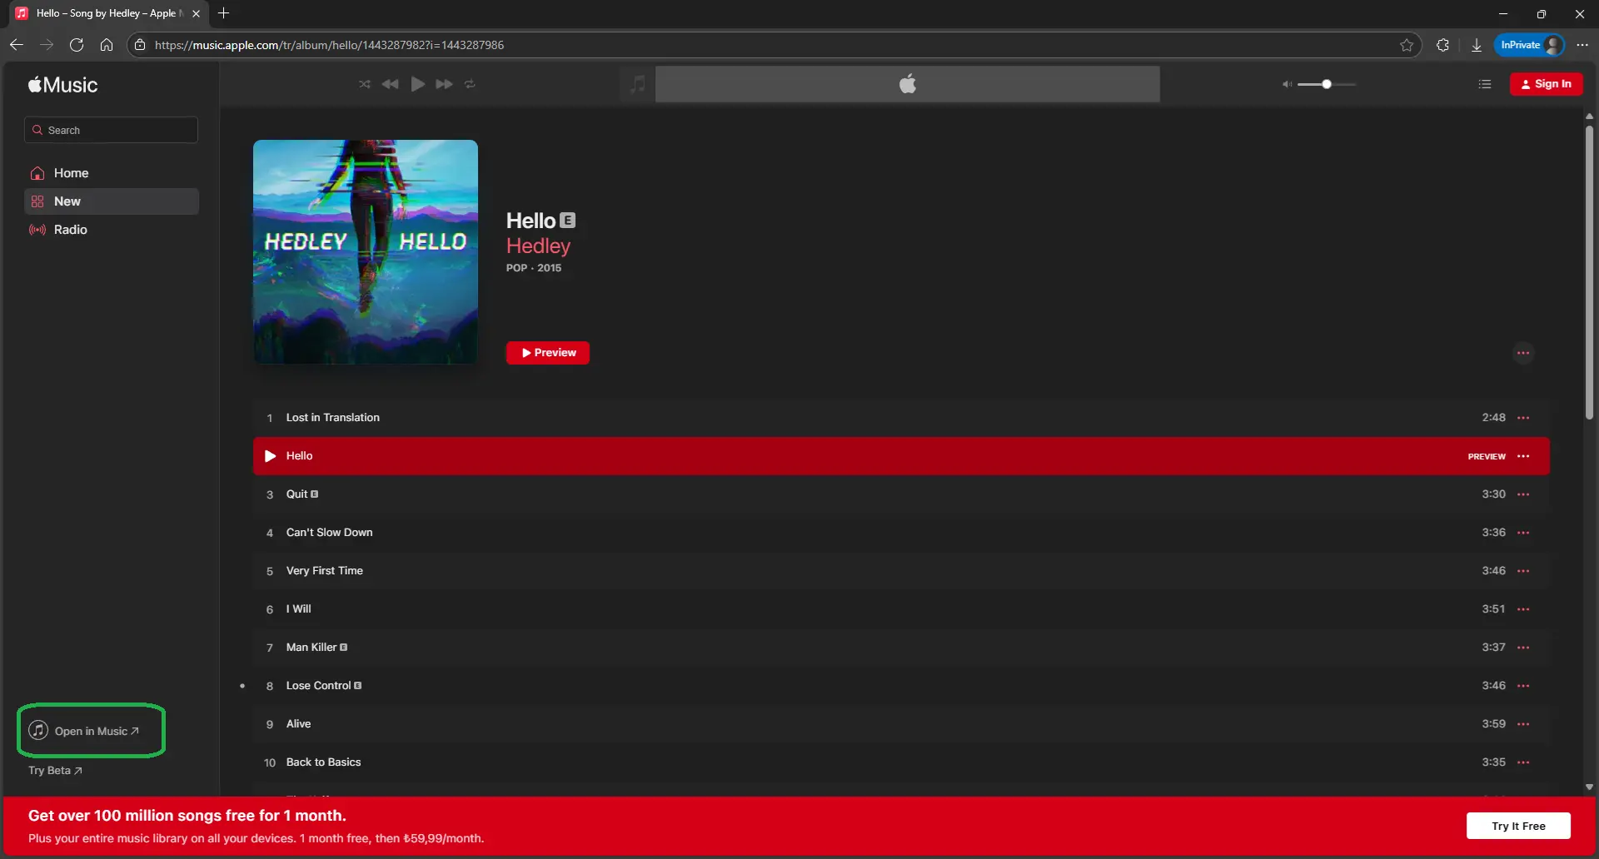The height and width of the screenshot is (859, 1599).
Task: Click the InPrivate profile button
Action: 1530,45
